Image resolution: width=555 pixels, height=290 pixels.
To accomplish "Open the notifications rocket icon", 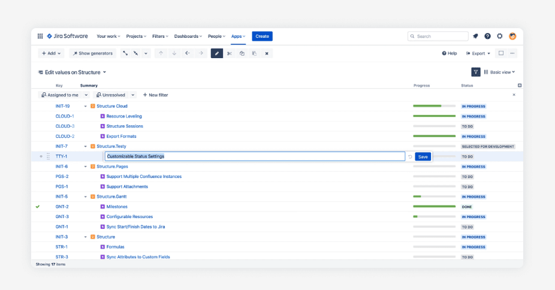I will click(475, 36).
